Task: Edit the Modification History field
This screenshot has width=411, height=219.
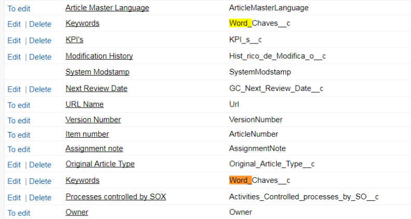Action: click(x=14, y=57)
